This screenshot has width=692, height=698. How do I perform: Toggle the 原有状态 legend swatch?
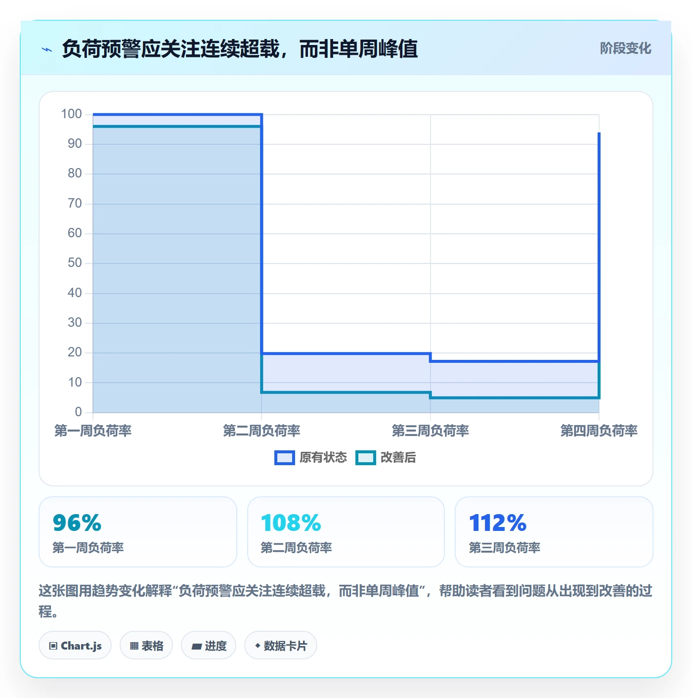coord(284,458)
